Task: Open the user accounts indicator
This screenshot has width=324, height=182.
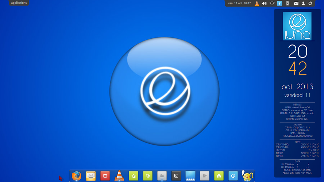Action: 303,3
